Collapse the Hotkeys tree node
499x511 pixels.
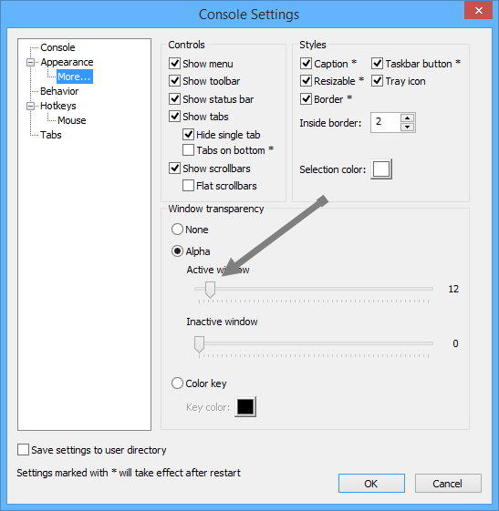[30, 106]
